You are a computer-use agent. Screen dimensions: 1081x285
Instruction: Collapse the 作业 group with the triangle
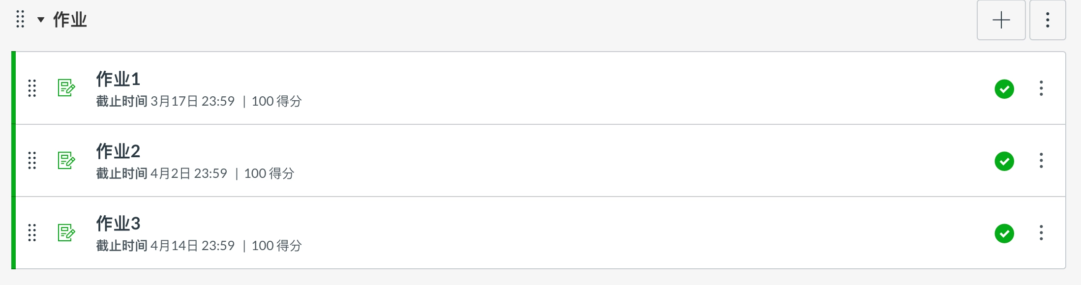pyautogui.click(x=41, y=20)
